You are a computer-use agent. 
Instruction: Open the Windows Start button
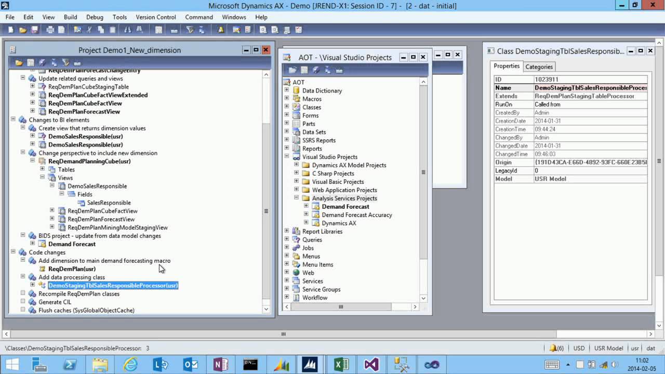coord(12,364)
